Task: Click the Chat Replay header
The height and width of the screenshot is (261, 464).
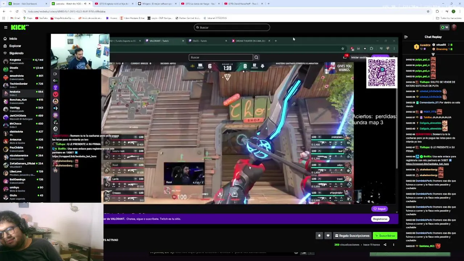Action: (433, 37)
